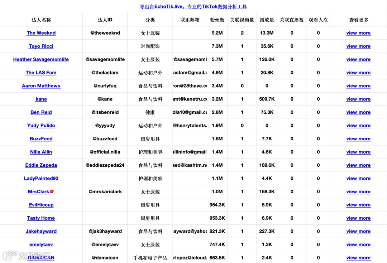The width and height of the screenshot is (387, 263).
Task: Select the 达人ID column header
Action: pyautogui.click(x=105, y=20)
